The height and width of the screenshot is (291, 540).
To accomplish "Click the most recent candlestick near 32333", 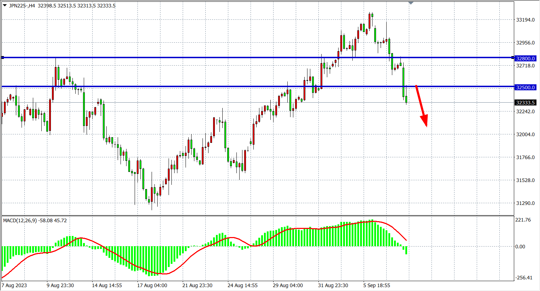I will 406,99.
